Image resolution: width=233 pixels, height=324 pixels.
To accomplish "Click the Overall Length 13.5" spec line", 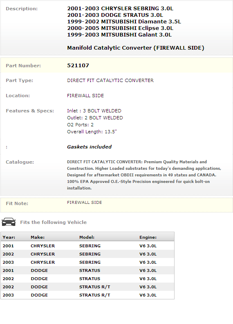I will [92, 132].
